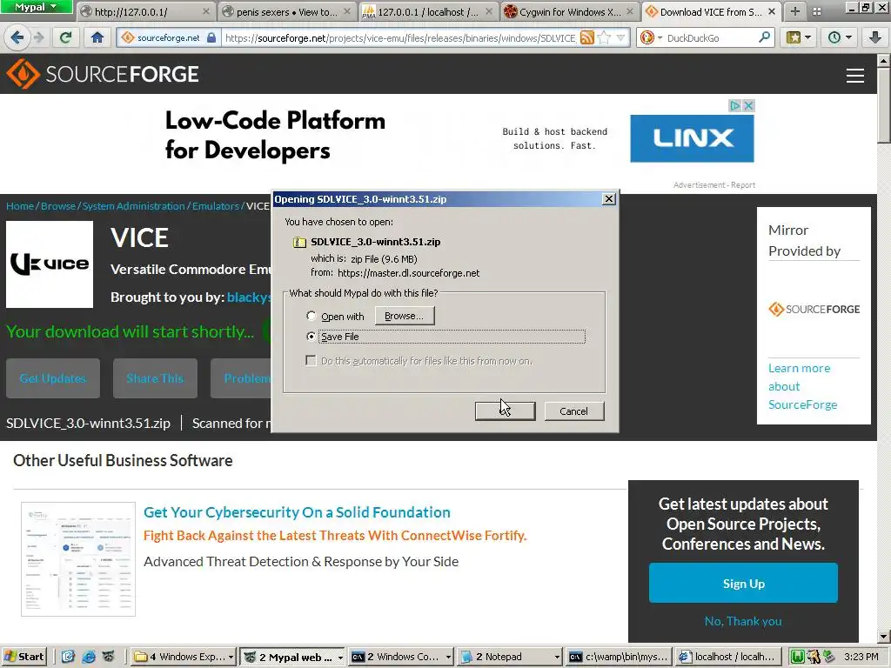Go forward with the forward arrow

tap(38, 37)
